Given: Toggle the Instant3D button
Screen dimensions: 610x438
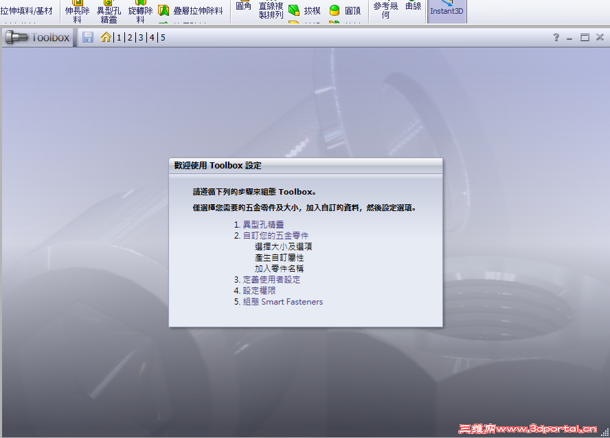Looking at the screenshot, I should tap(447, 10).
